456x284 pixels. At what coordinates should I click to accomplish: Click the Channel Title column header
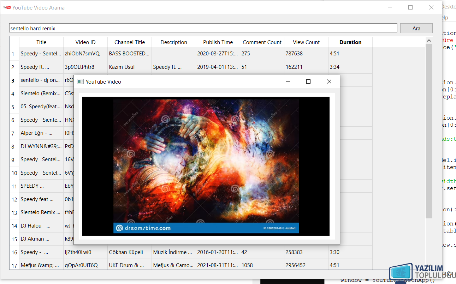coord(130,42)
